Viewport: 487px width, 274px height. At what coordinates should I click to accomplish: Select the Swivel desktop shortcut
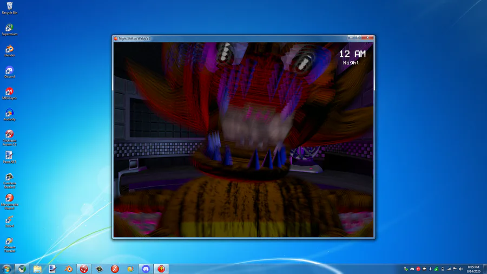pyautogui.click(x=10, y=221)
